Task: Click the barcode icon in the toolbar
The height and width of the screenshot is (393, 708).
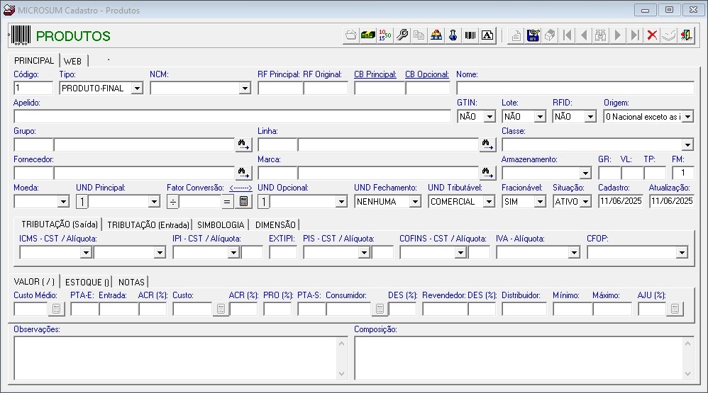Action: click(x=470, y=35)
